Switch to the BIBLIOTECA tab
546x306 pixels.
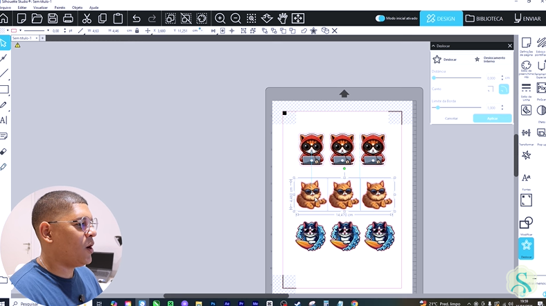(x=484, y=19)
